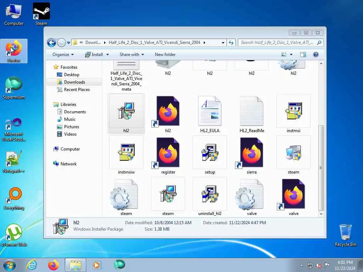Open the Organize menu
This screenshot has width=363, height=272.
click(63, 55)
